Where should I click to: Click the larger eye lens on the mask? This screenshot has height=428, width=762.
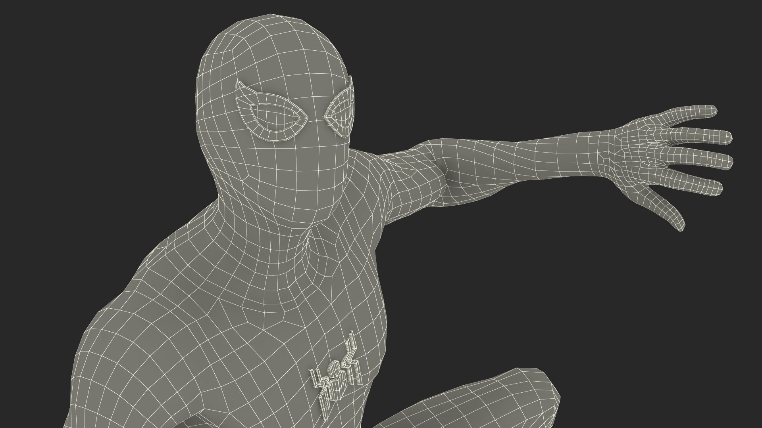coord(271,111)
